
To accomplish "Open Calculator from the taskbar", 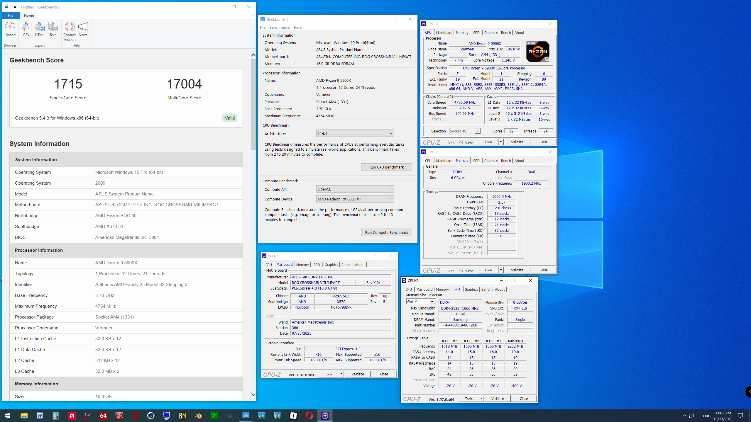I will pos(56,416).
